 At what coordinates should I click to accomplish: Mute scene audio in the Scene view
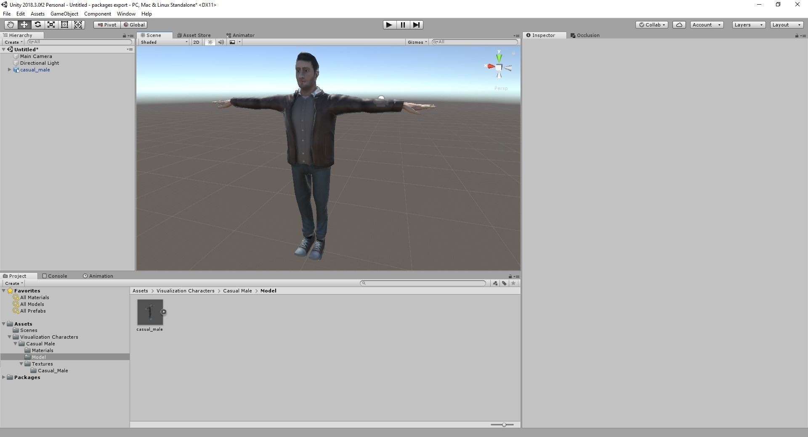click(x=221, y=42)
